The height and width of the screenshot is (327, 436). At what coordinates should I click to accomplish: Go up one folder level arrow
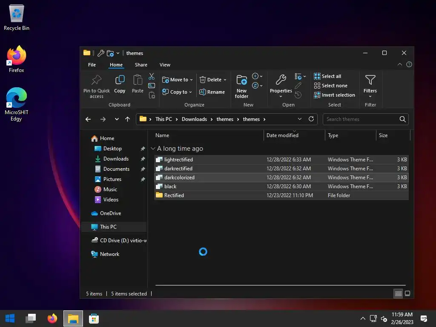click(127, 119)
